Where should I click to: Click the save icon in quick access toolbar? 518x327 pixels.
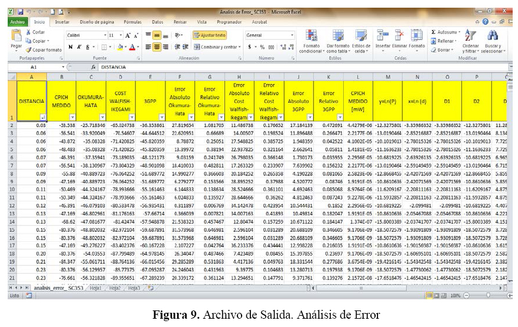pos(21,11)
